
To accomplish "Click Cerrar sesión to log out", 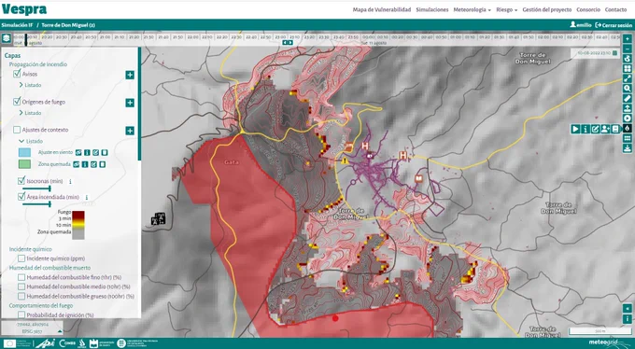I will click(x=614, y=25).
